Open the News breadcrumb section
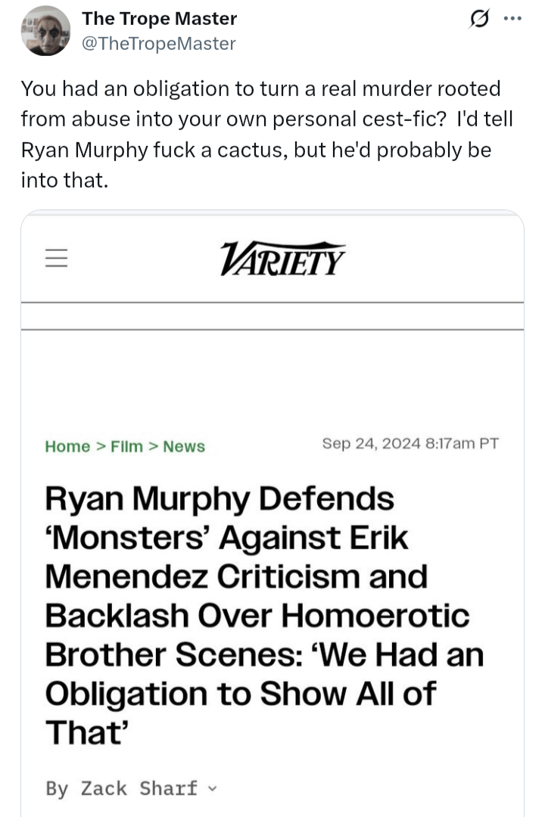The width and height of the screenshot is (545, 817). [x=184, y=446]
